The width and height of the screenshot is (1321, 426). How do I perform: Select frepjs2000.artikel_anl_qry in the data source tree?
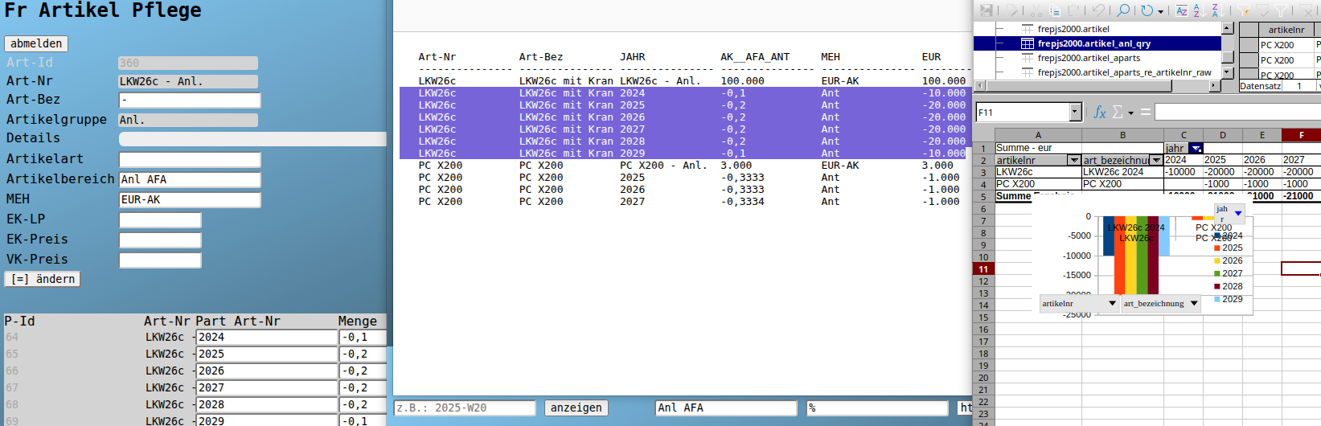coord(1094,43)
